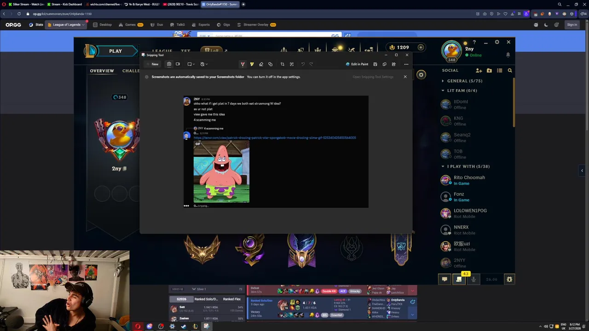Open Streamer Overlay menu on OP.GG
This screenshot has height=331, width=589.
(x=256, y=25)
